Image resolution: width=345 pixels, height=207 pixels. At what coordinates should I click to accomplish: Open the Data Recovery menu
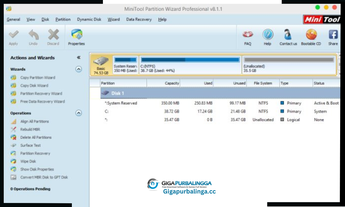(139, 20)
